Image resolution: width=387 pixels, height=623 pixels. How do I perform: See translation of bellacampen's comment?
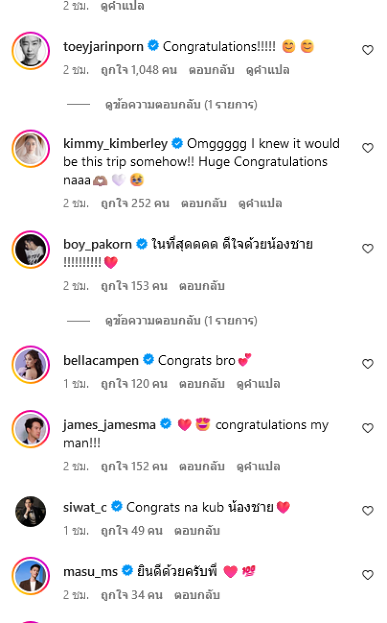[x=258, y=384]
